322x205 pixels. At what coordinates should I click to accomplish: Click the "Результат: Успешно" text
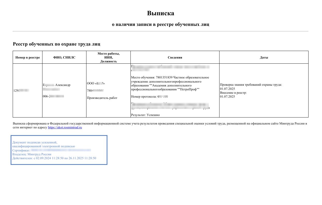145,115
